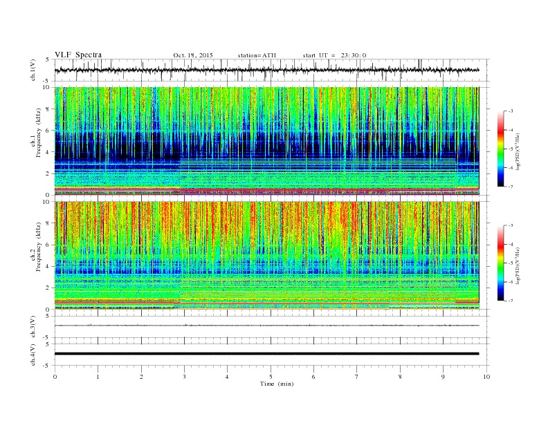The image size is (548, 423).
Task: Click time axis tick label '5'
Action: coord(271,377)
